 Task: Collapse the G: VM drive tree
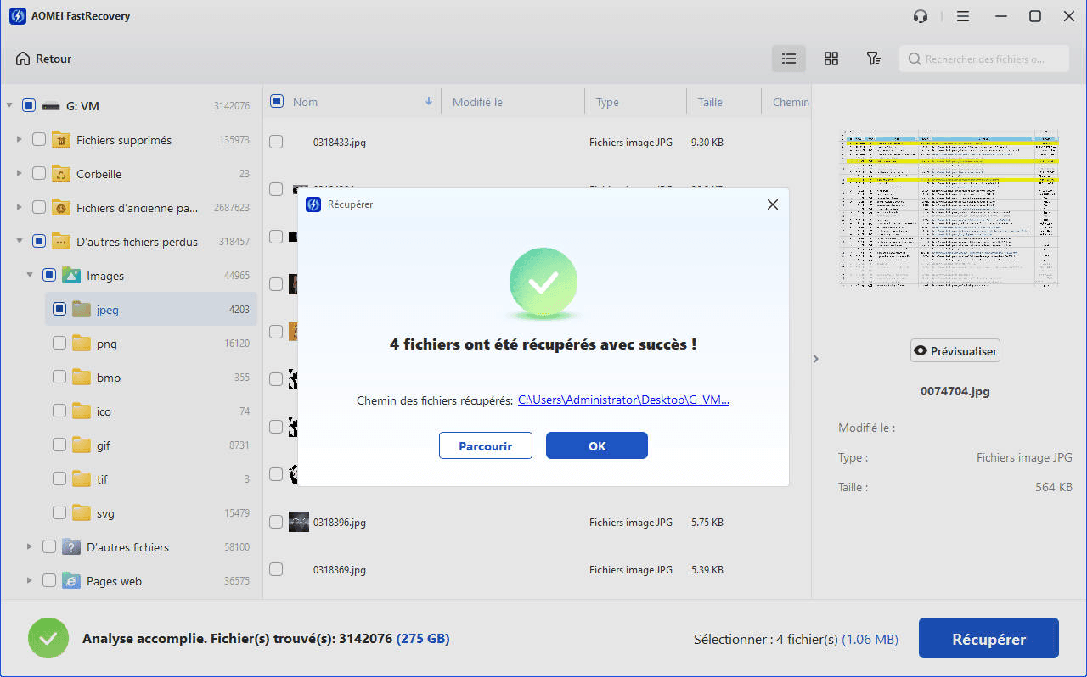9,106
